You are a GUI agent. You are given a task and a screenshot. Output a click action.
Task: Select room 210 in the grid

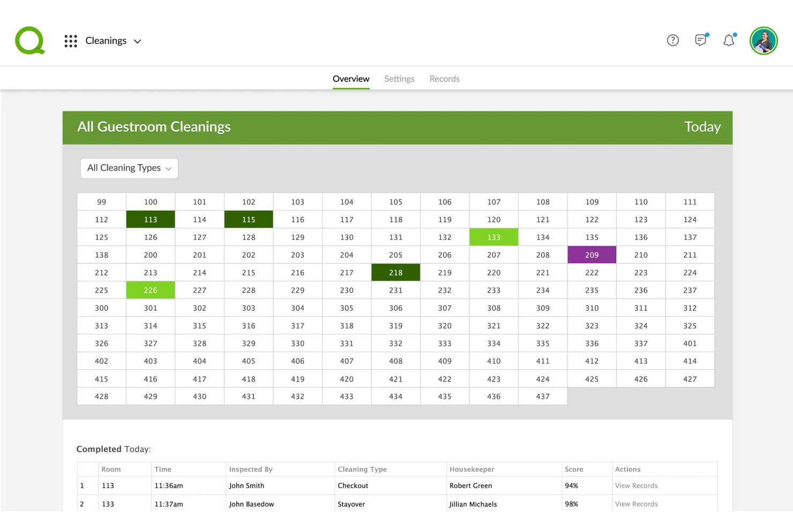641,255
